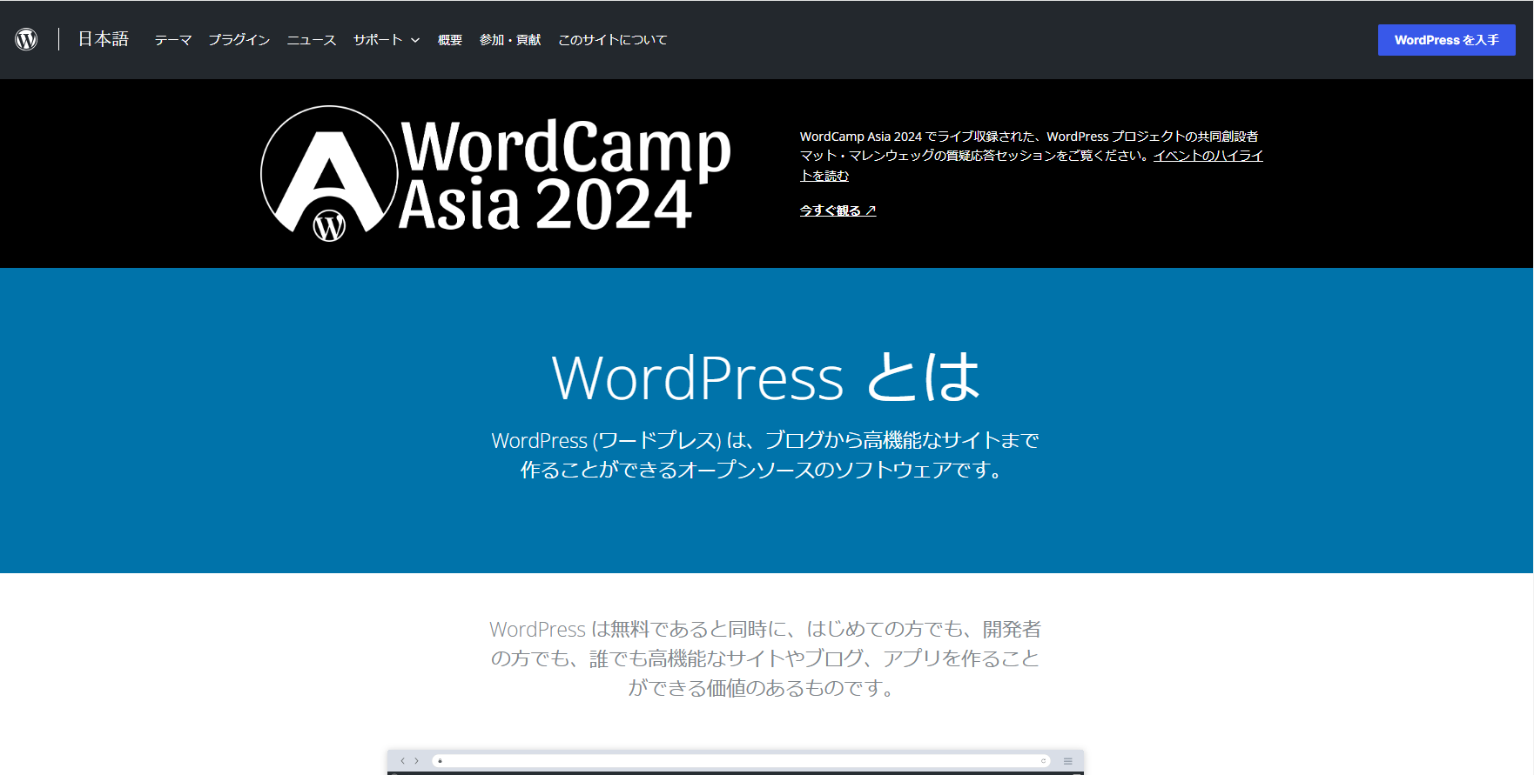Click the WordPress logo icon in header
Viewport: 1534px width, 775px height.
(x=26, y=39)
